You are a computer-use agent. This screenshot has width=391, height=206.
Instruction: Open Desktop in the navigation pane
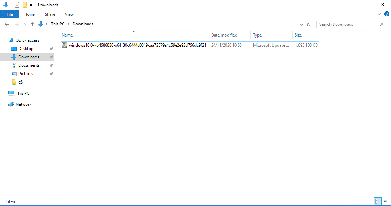click(26, 49)
